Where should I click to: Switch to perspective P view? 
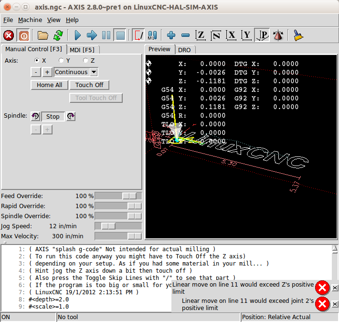pos(262,35)
